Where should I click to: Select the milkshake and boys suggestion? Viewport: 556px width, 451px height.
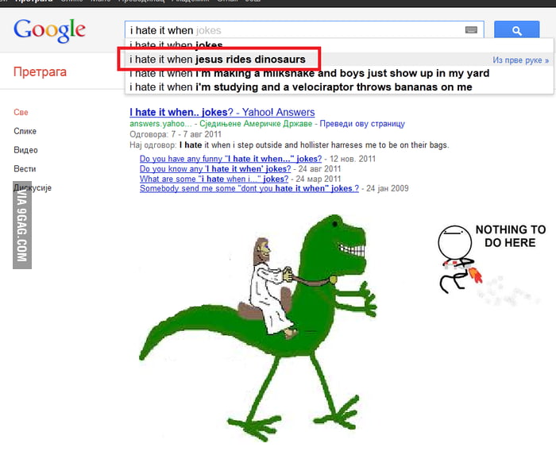point(309,73)
